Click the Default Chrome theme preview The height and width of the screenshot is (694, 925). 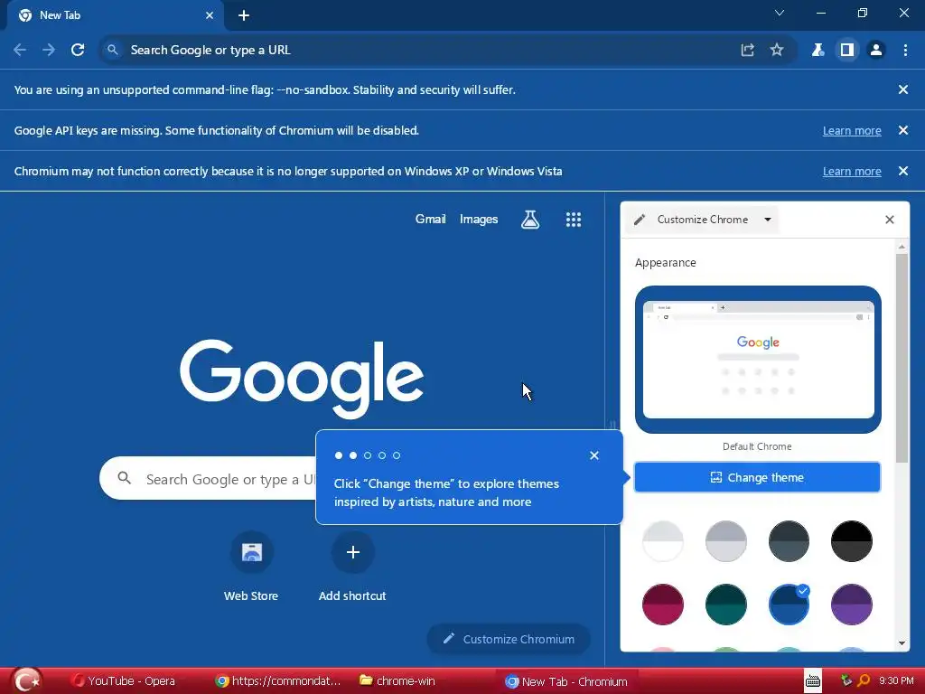coord(758,360)
